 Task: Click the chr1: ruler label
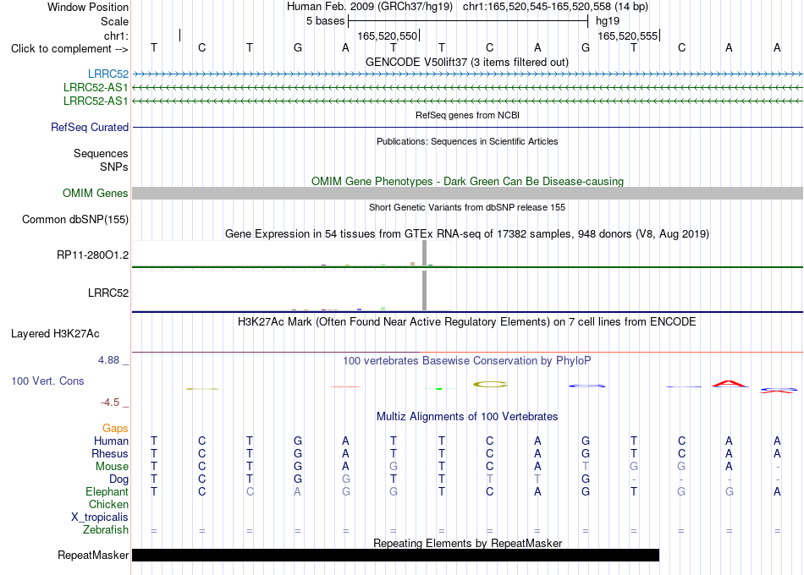116,36
